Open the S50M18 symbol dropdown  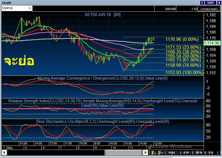point(30,8)
